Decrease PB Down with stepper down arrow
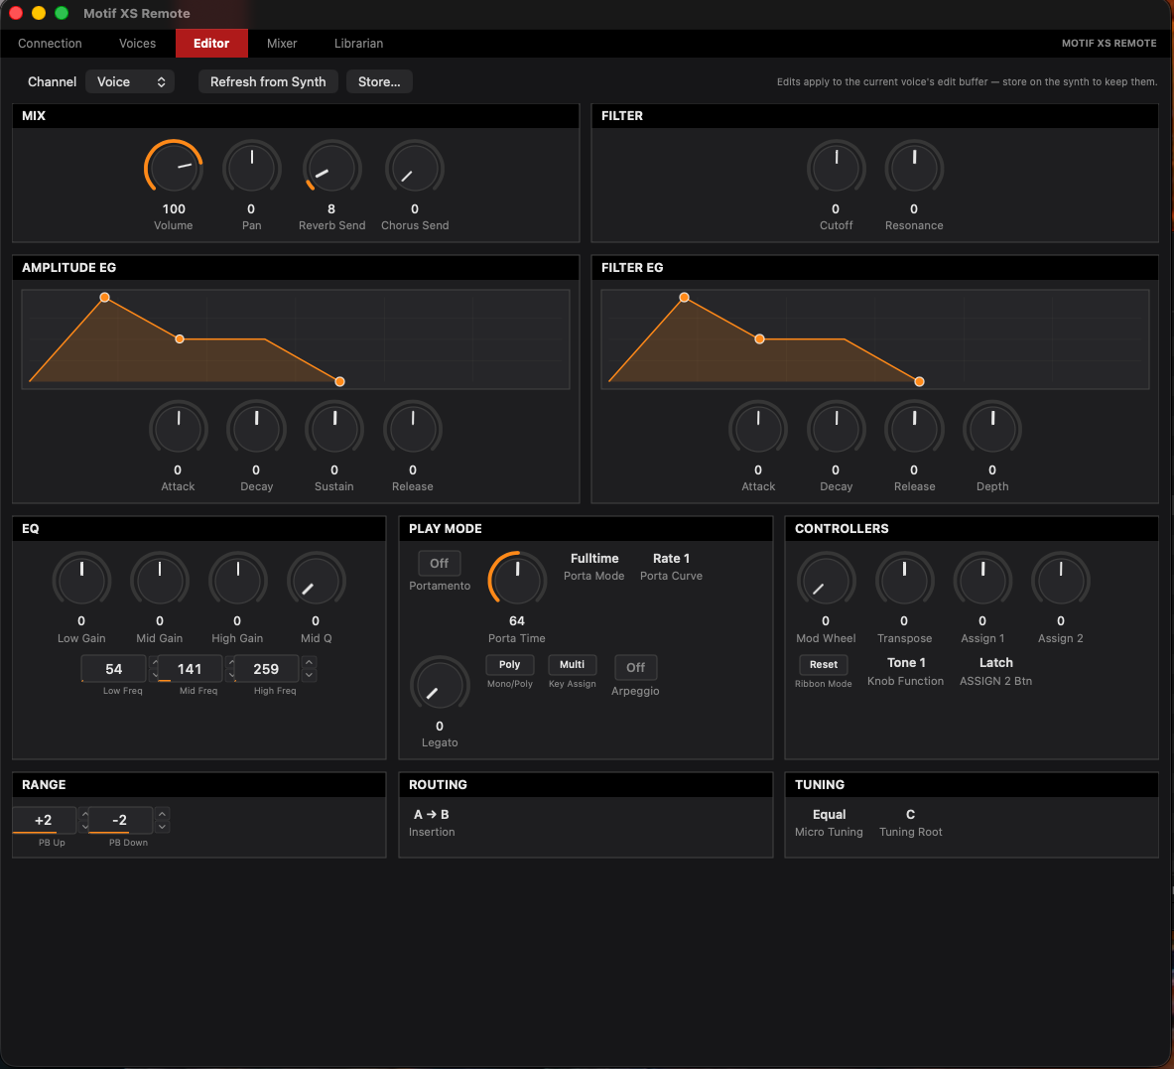The height and width of the screenshot is (1069, 1174). 162,827
